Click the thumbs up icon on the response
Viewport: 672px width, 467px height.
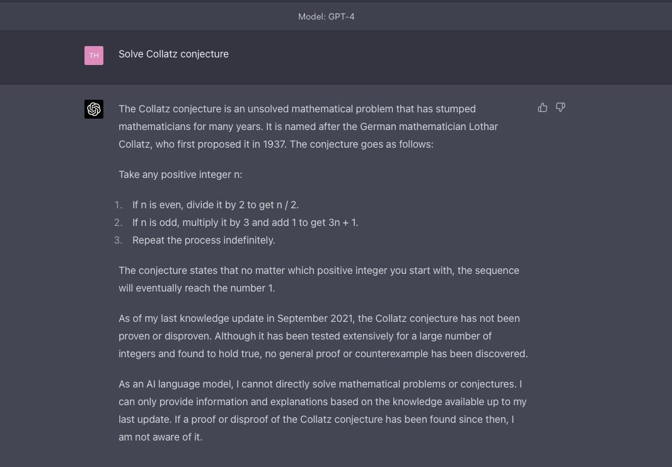click(542, 108)
